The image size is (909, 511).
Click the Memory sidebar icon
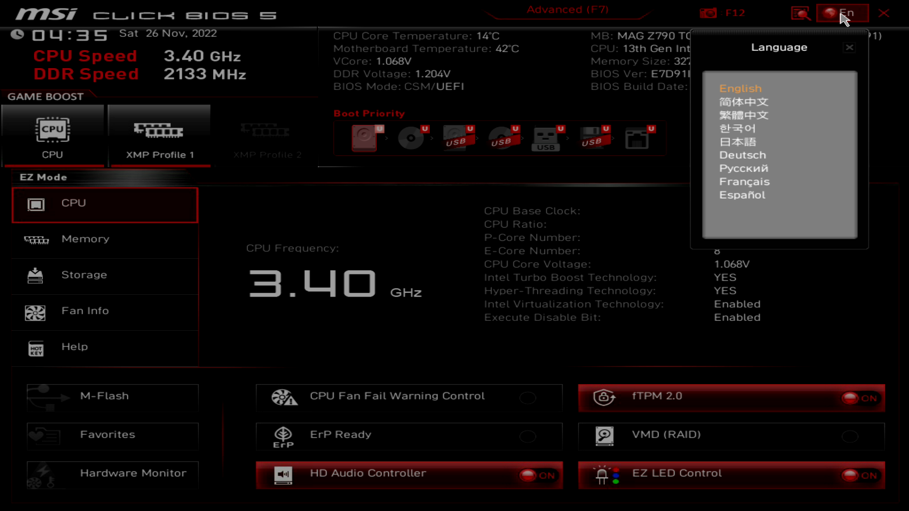click(35, 239)
